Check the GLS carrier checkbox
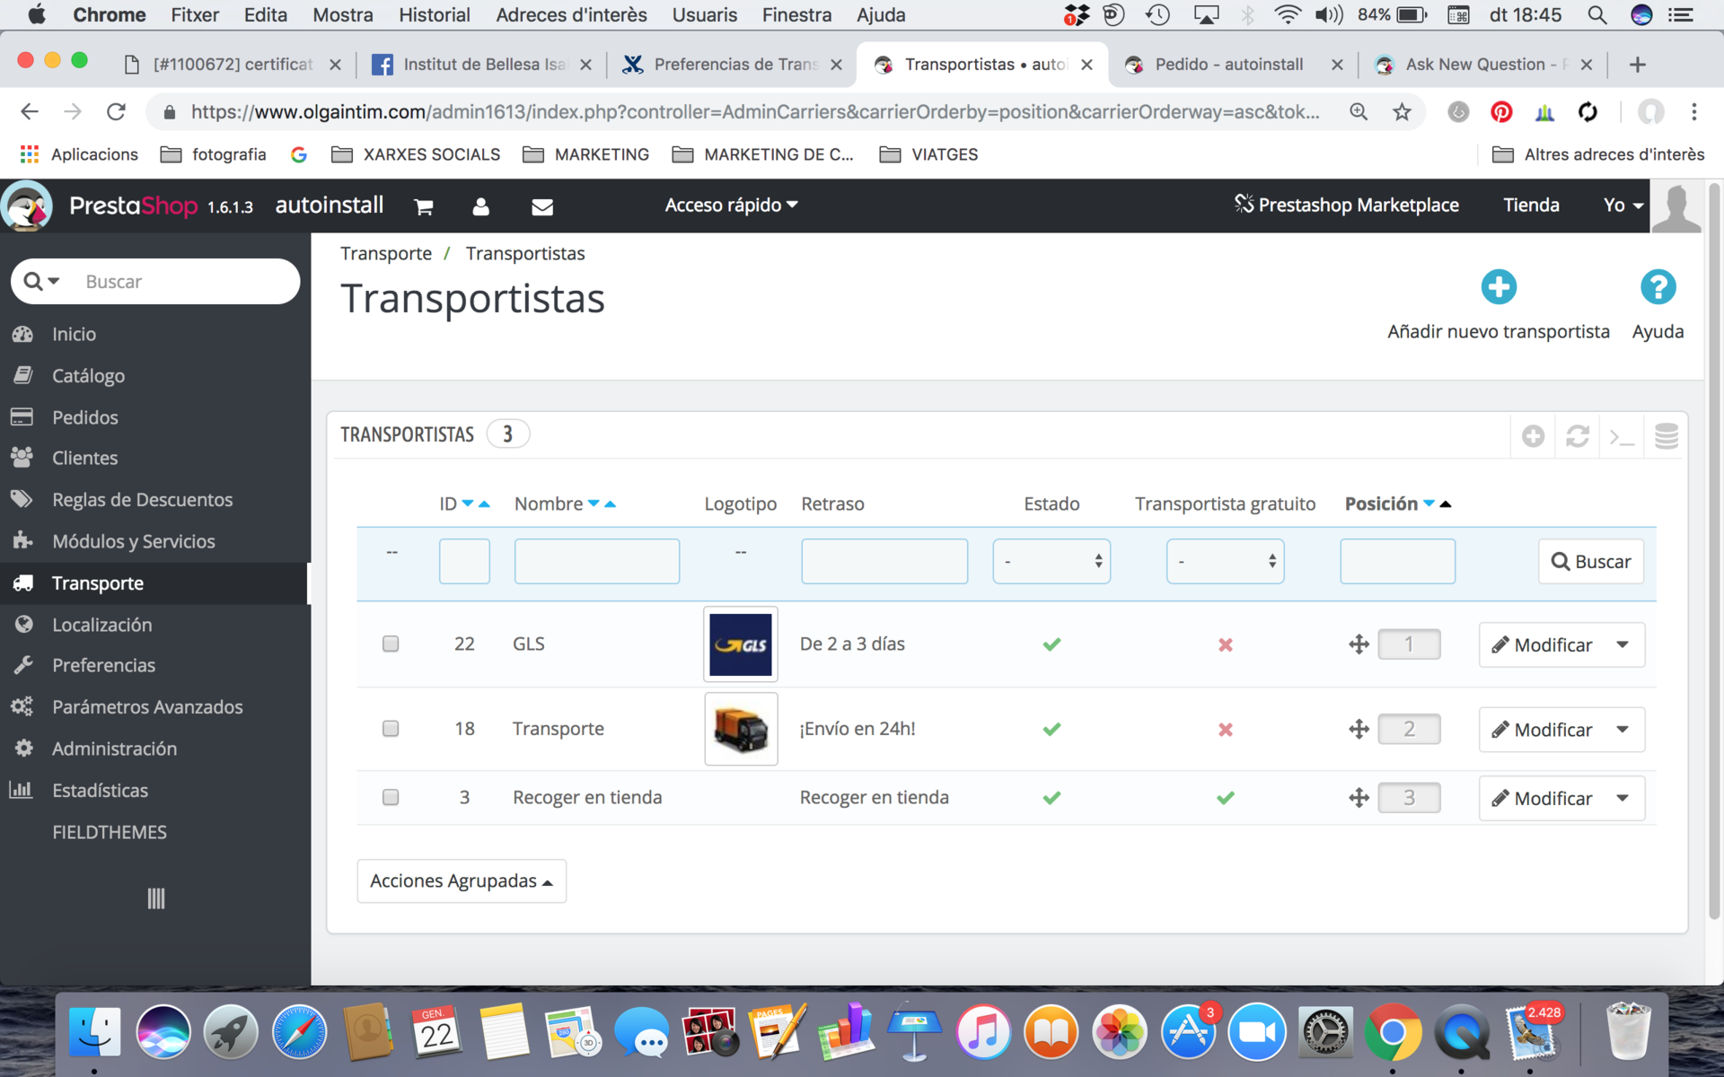 tap(391, 644)
